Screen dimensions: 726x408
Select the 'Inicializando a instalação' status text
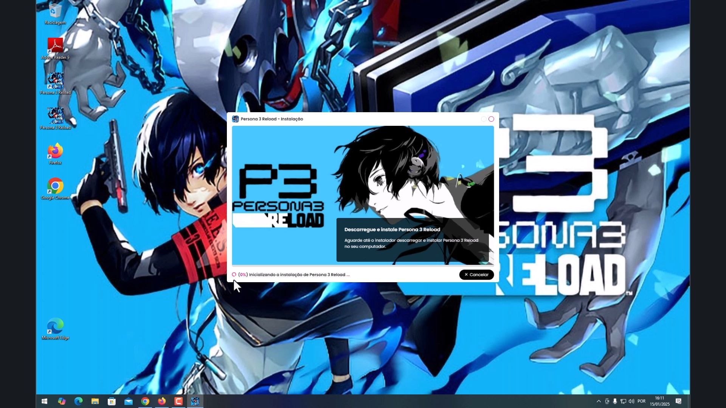coord(299,275)
